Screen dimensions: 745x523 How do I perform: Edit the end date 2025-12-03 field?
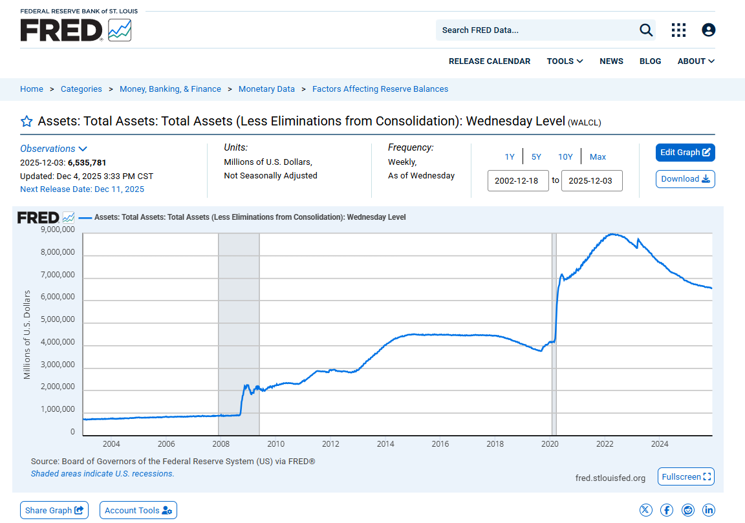(x=592, y=180)
